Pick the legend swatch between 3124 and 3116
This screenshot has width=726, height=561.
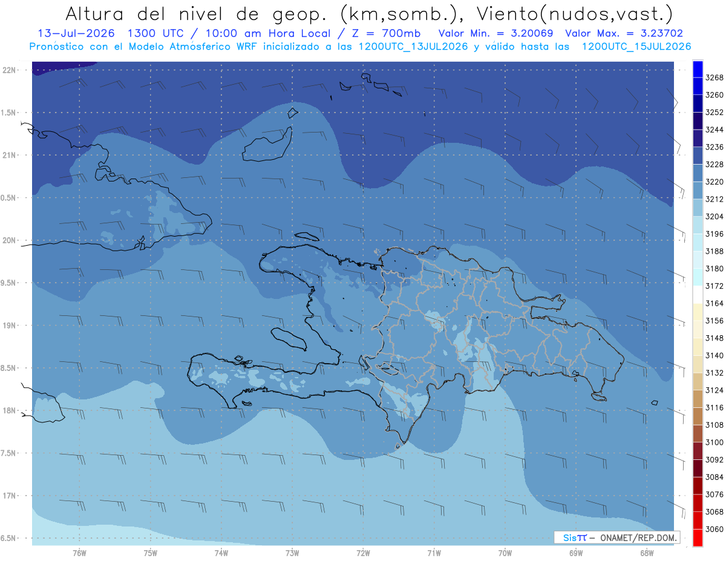pyautogui.click(x=698, y=399)
